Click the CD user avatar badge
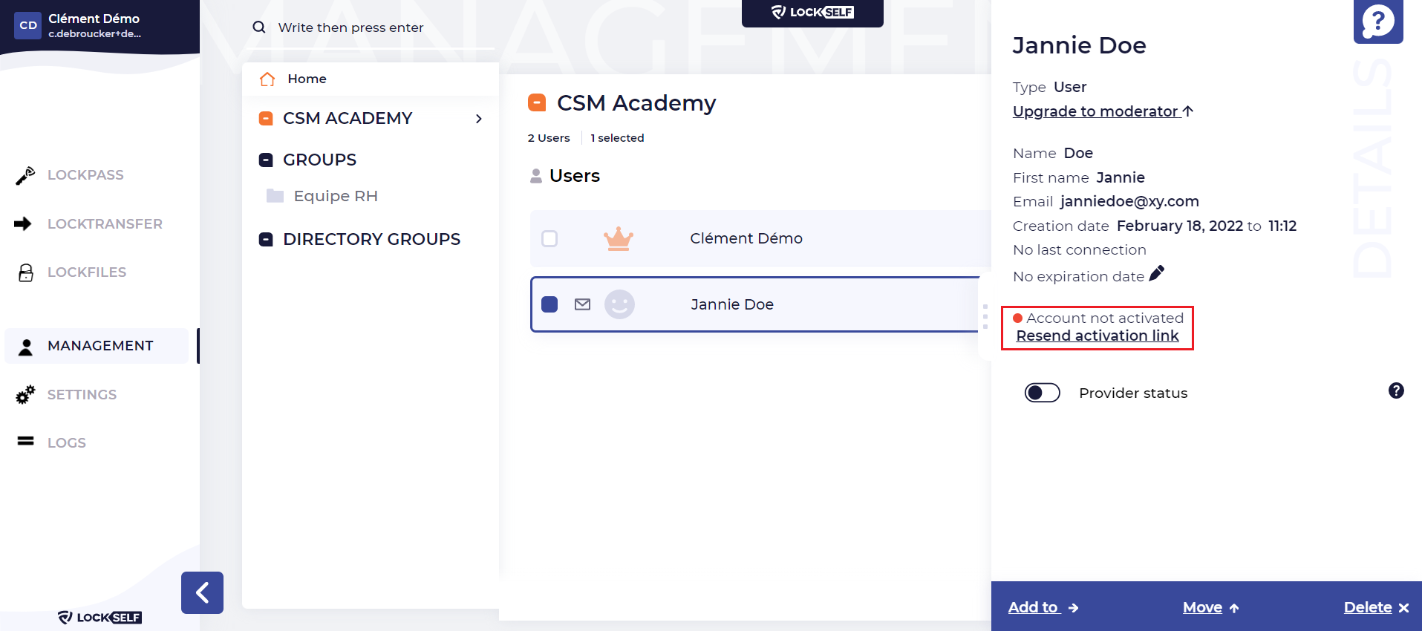Viewport: 1422px width, 631px height. [x=28, y=25]
